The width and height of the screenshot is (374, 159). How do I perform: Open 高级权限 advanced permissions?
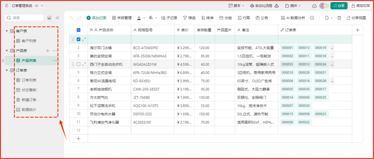pos(360,6)
